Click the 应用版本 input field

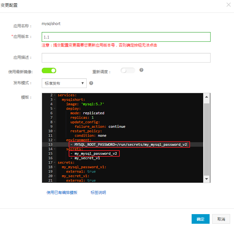(126, 37)
